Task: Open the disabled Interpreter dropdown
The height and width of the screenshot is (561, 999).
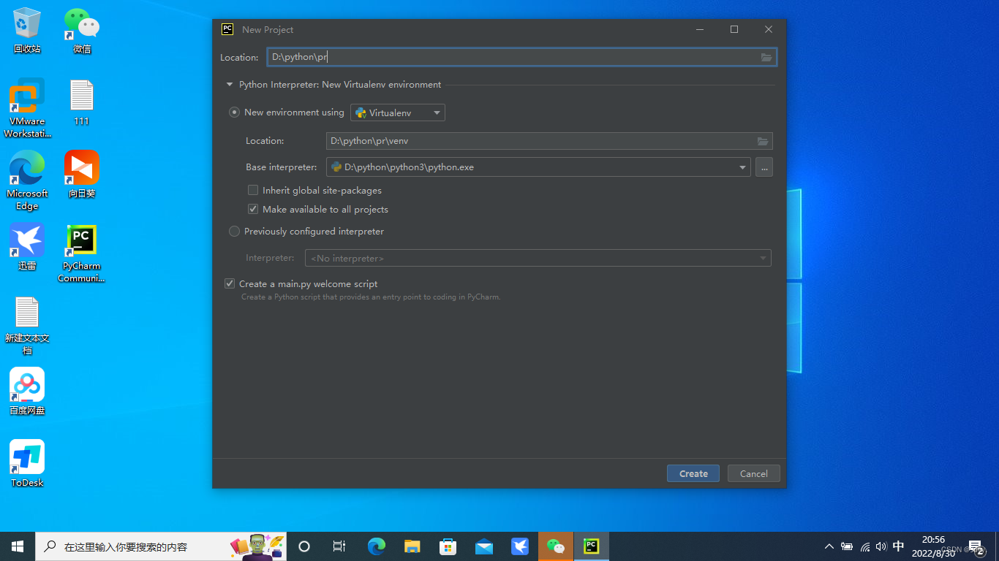Action: pos(538,258)
